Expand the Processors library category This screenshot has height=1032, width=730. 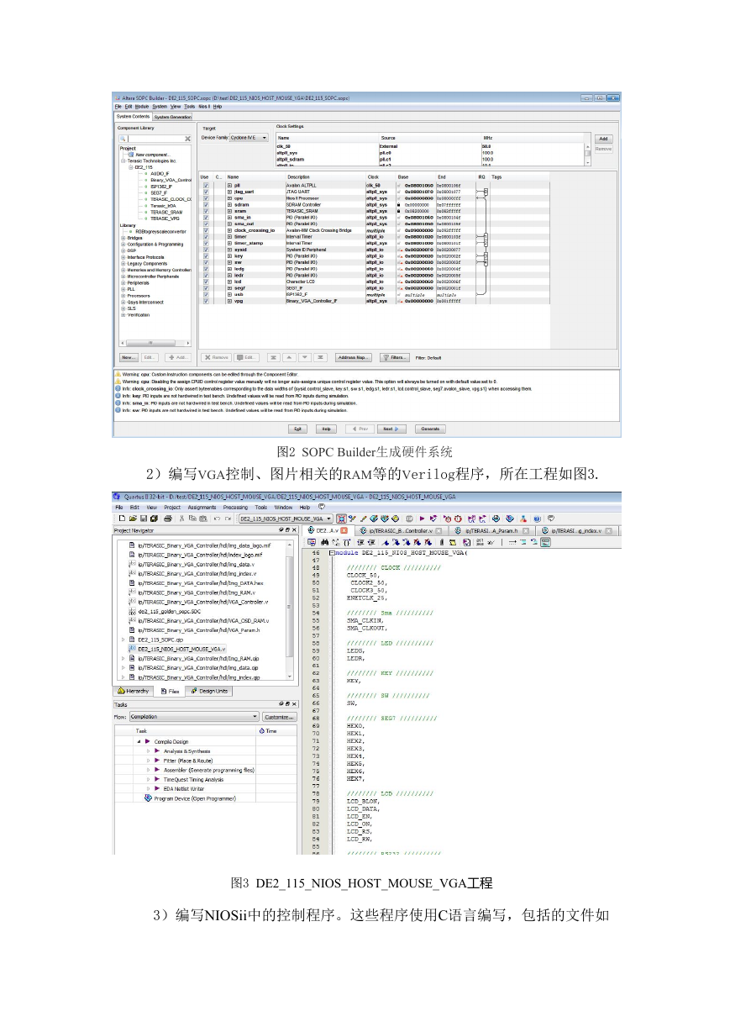[123, 295]
